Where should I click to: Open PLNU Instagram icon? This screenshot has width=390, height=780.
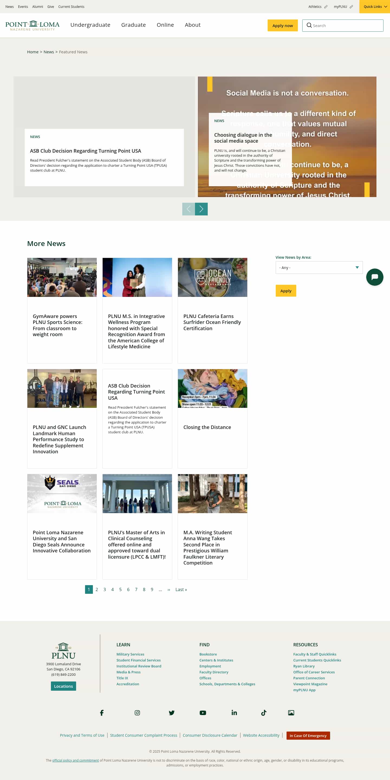point(137,713)
